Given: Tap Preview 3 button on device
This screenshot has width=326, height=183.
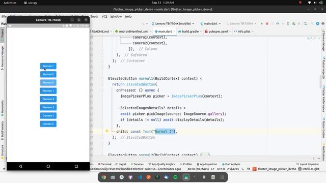Looking at the screenshot, I should tap(48, 107).
